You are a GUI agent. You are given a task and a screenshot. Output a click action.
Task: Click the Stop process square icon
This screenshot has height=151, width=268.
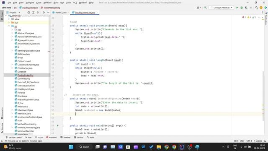(250, 8)
